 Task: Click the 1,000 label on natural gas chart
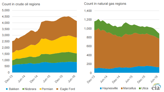click(88, 29)
